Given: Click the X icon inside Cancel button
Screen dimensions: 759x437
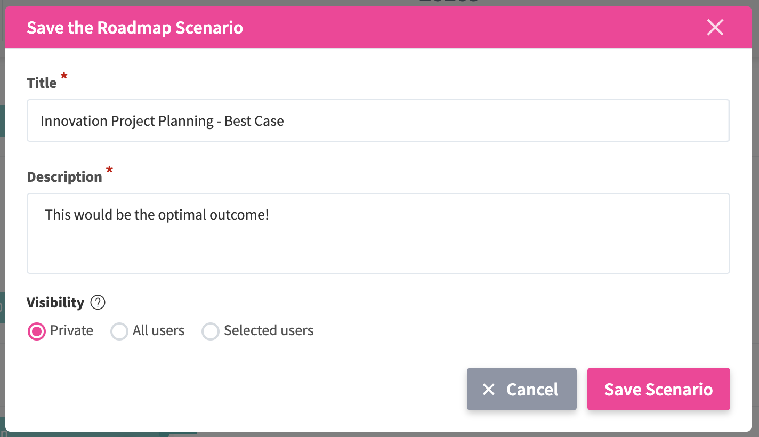Looking at the screenshot, I should 488,390.
